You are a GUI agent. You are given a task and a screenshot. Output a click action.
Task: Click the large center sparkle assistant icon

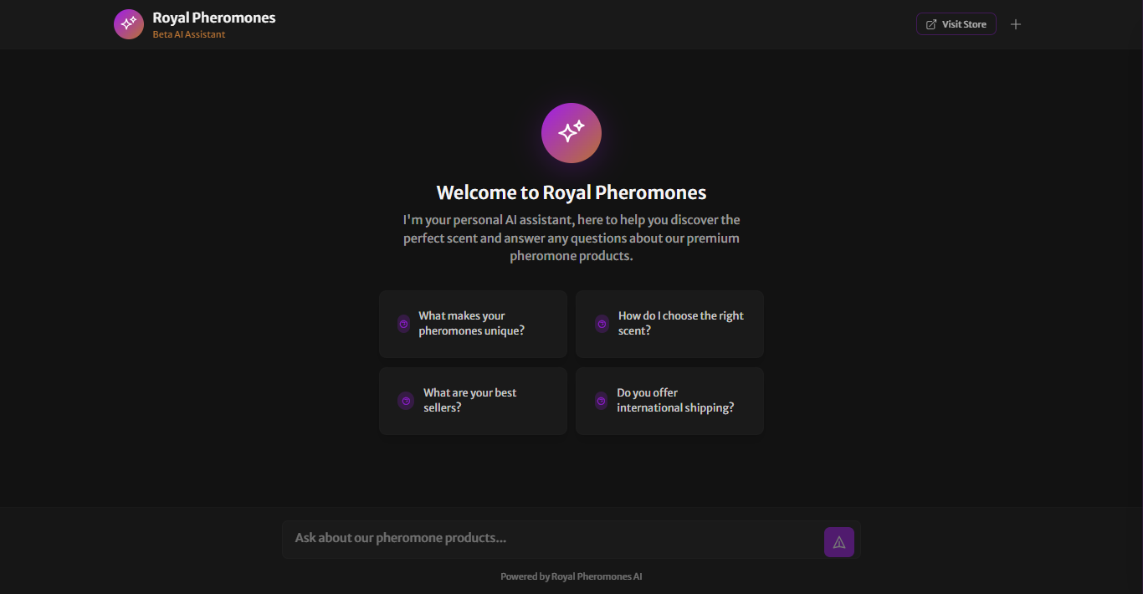pyautogui.click(x=571, y=132)
